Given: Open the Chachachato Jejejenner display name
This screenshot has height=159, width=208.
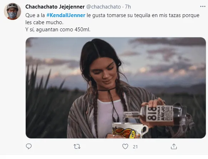Looking at the screenshot, I should tap(55, 7).
